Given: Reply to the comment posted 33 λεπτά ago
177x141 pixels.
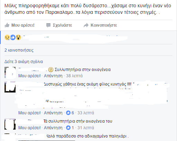Looking at the screenshot, I should [x=53, y=113].
